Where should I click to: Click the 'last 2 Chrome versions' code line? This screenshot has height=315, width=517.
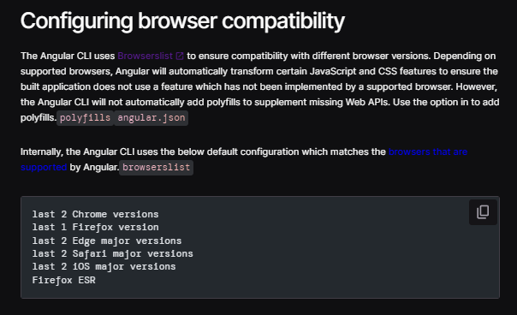[x=95, y=214]
